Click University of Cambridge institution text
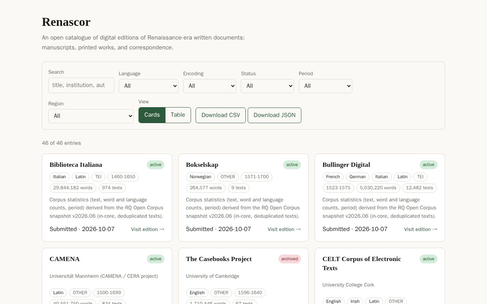The image size is (487, 304). click(x=213, y=276)
